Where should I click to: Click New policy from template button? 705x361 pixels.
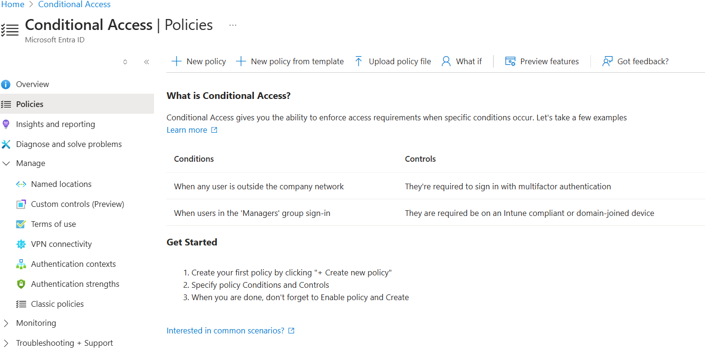tap(290, 61)
